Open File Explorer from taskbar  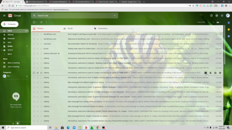pyautogui.click(x=57, y=127)
